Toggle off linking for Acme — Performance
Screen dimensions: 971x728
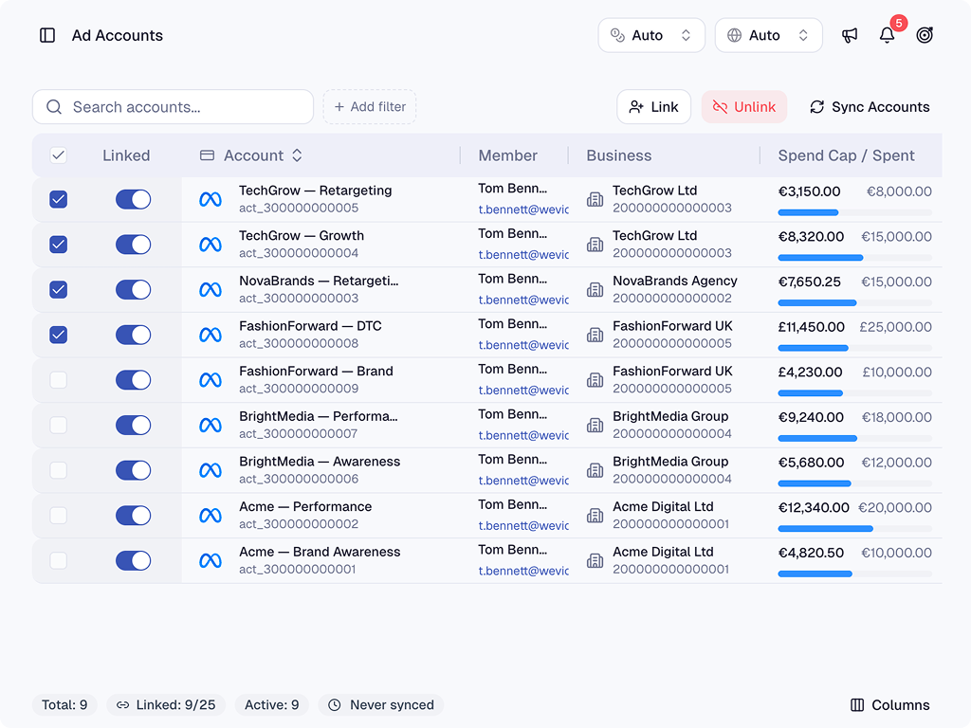(133, 515)
